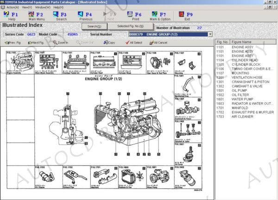Image resolution: width=278 pixels, height=200 pixels.
Task: Click callout 7 on the piston cross-section
Action: coord(68,94)
